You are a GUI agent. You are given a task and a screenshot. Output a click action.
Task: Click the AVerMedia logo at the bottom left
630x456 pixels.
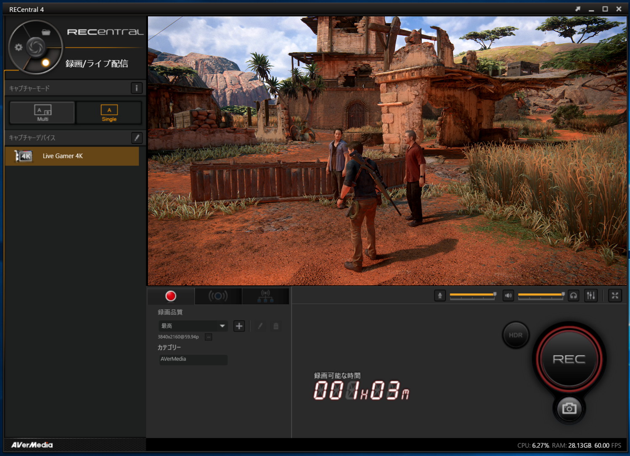[32, 445]
